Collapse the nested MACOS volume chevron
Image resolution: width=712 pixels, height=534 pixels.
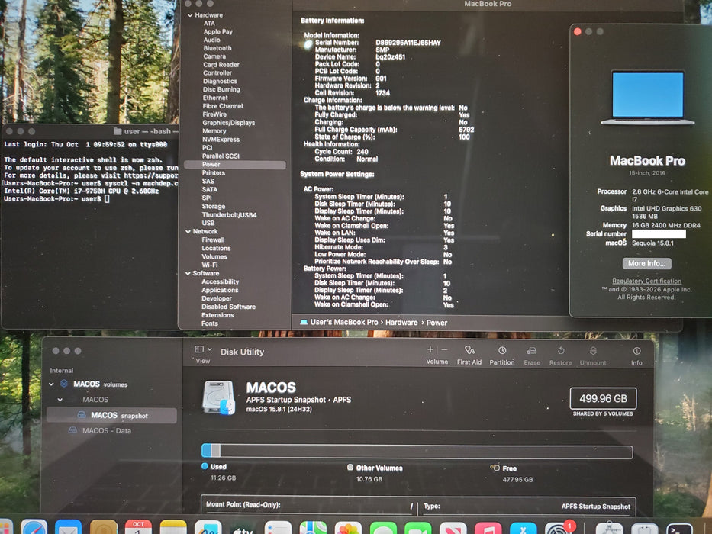(60, 400)
